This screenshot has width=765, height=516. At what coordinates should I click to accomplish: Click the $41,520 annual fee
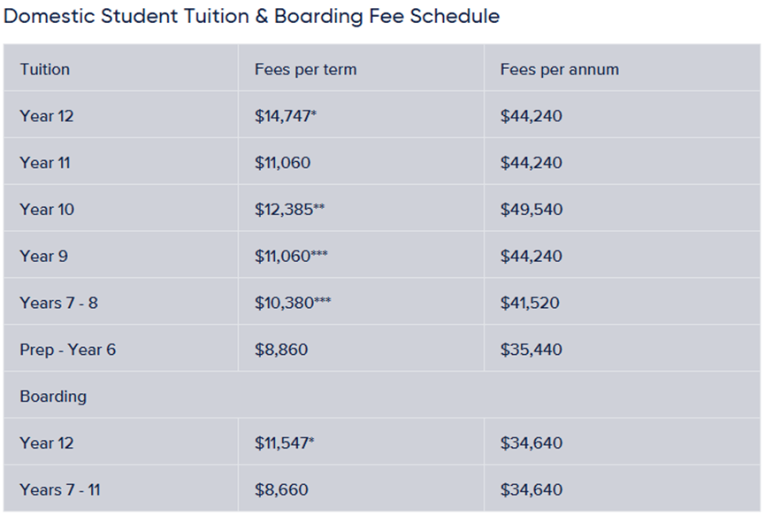[x=530, y=303]
